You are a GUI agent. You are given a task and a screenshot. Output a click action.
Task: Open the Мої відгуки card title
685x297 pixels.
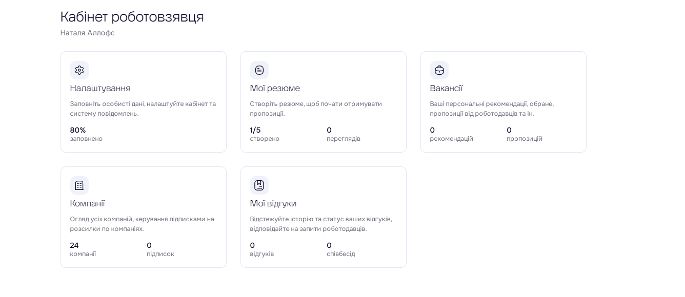(x=273, y=203)
